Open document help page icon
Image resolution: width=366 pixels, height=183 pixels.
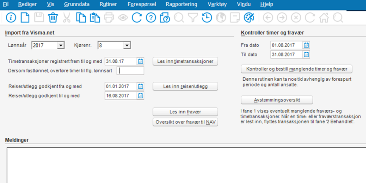165,18
